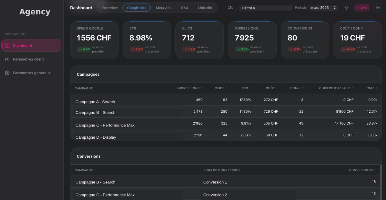
Task: Click the 12.07x ROAS value
Action: click(372, 112)
